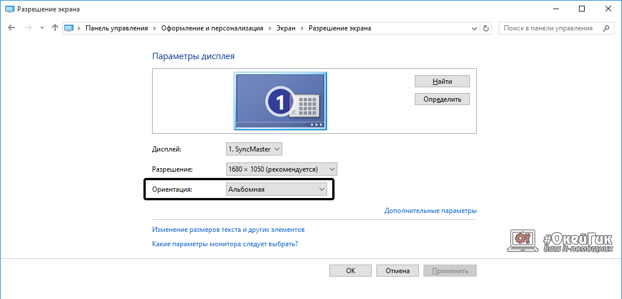Image resolution: width=622 pixels, height=299 pixels.
Task: Open the Дисплей SyncMaster dropdown
Action: 254,149
